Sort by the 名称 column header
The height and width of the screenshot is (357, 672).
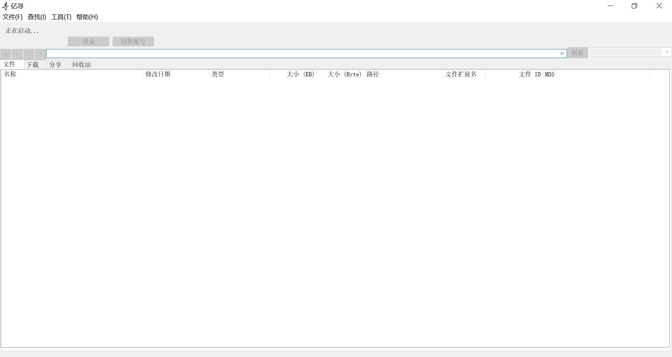(70, 74)
